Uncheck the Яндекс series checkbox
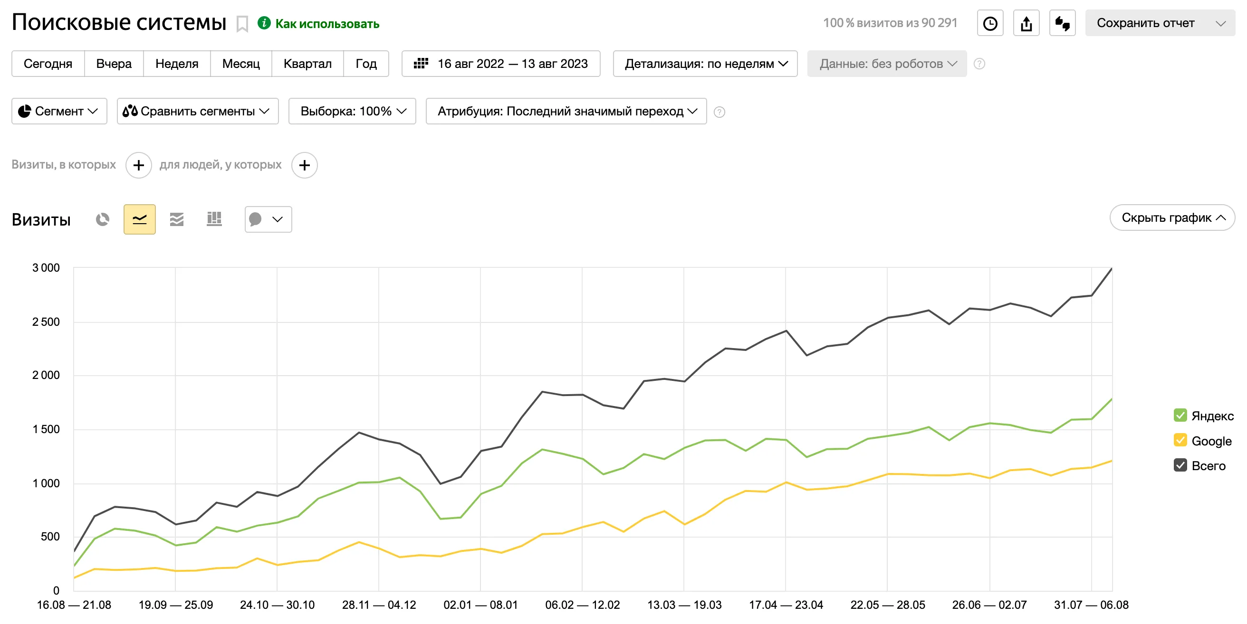Image resolution: width=1247 pixels, height=624 pixels. click(1180, 416)
